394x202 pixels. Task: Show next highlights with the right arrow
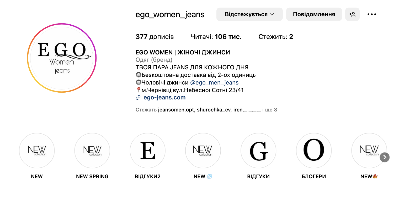(x=385, y=157)
